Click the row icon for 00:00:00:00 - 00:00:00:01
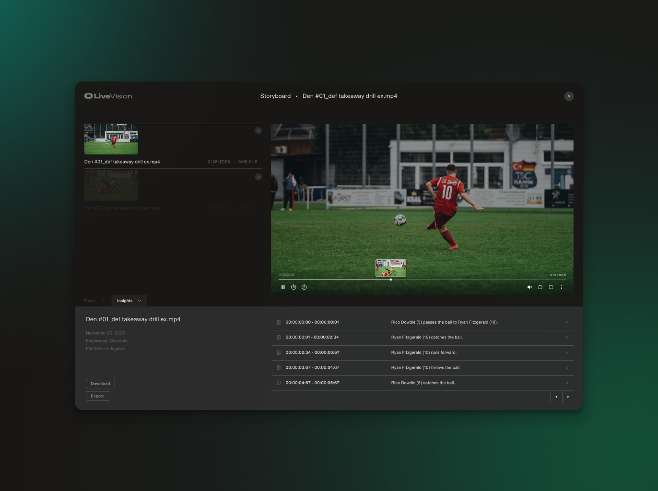Screen dimensions: 658x491 coord(279,322)
